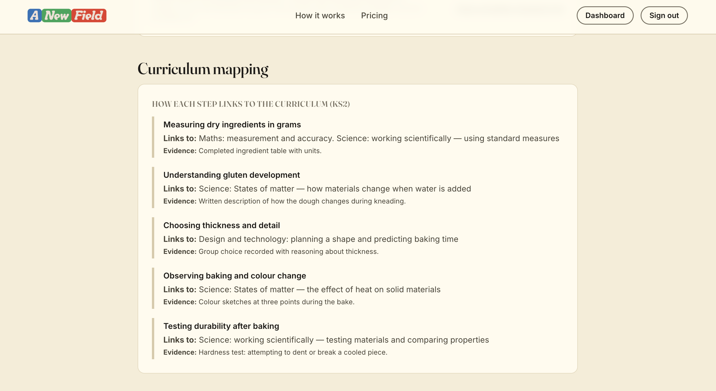Select 'Choosing thickness and detail' step
This screenshot has height=391, width=716.
point(221,225)
